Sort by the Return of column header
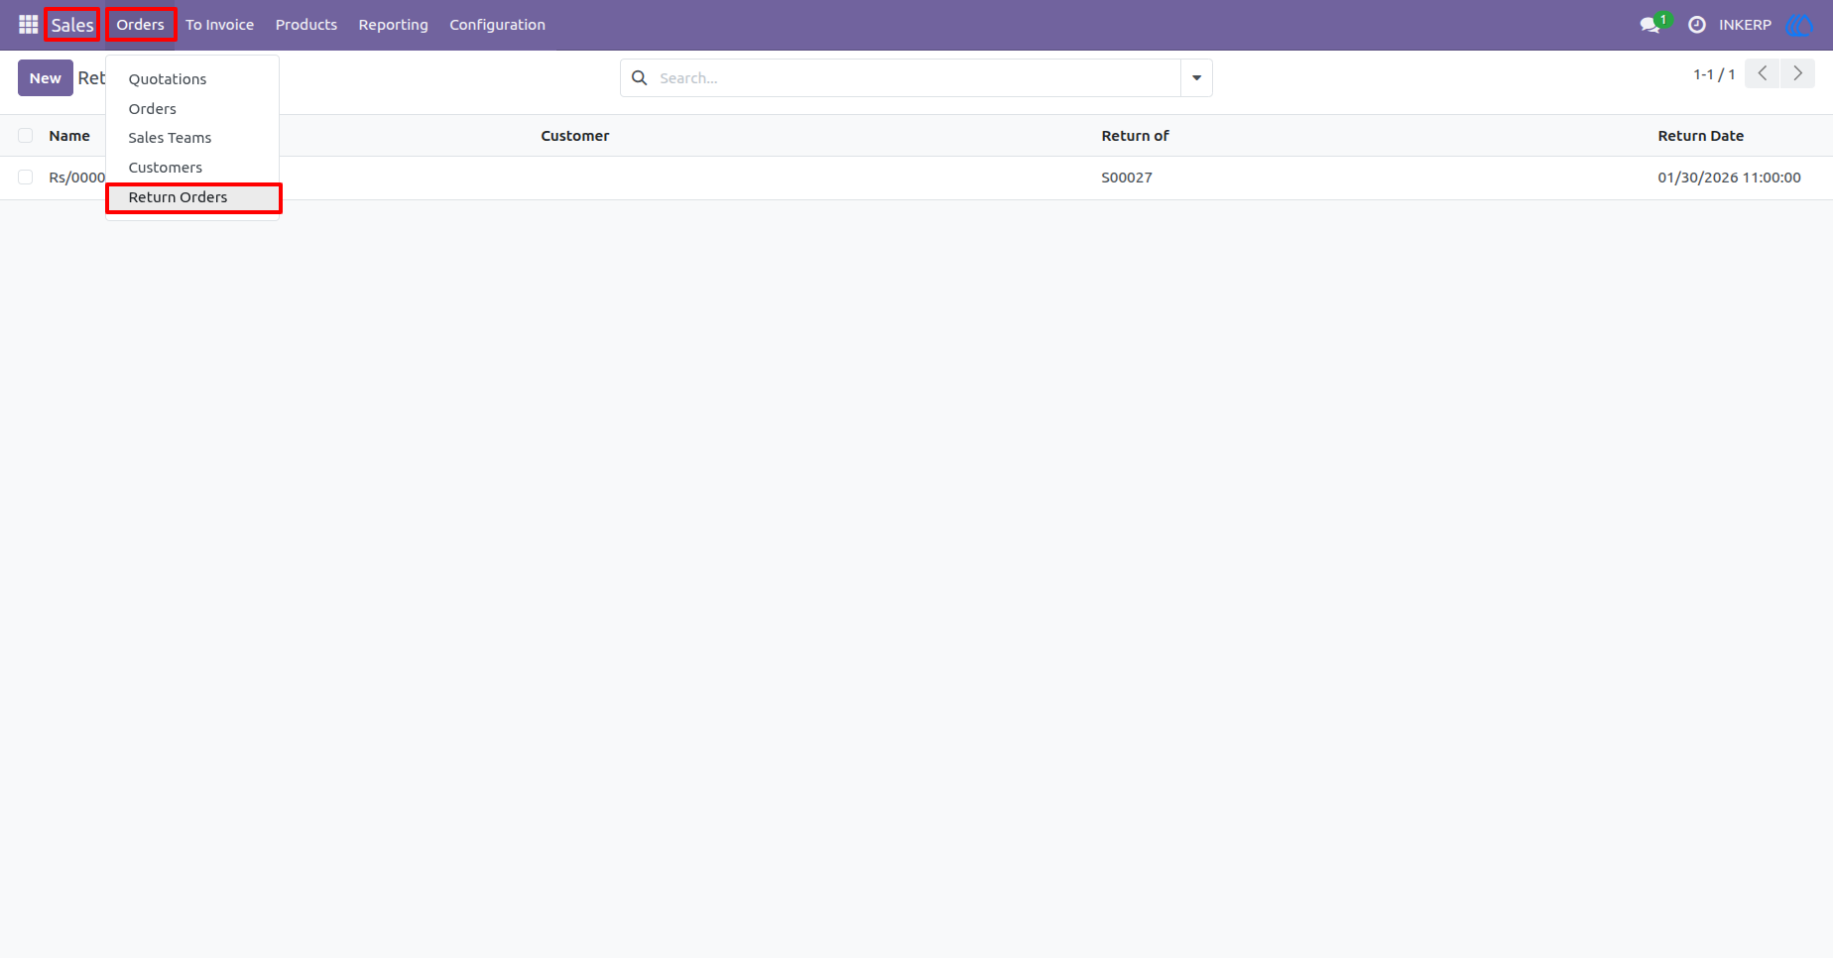The width and height of the screenshot is (1833, 958). 1136,136
